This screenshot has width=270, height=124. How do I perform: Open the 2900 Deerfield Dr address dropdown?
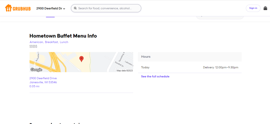[51, 8]
